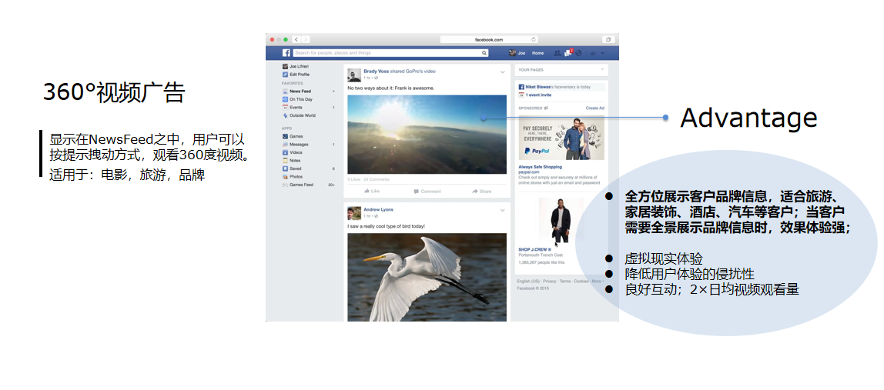Select News Feed in the Favorites sidebar

coord(300,92)
